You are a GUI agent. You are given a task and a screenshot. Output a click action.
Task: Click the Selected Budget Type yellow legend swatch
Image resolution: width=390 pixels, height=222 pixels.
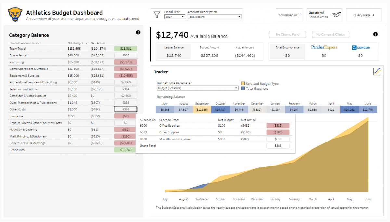click(243, 84)
